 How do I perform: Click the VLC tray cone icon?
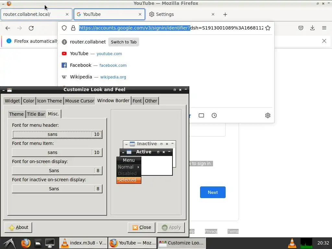pyautogui.click(x=292, y=243)
